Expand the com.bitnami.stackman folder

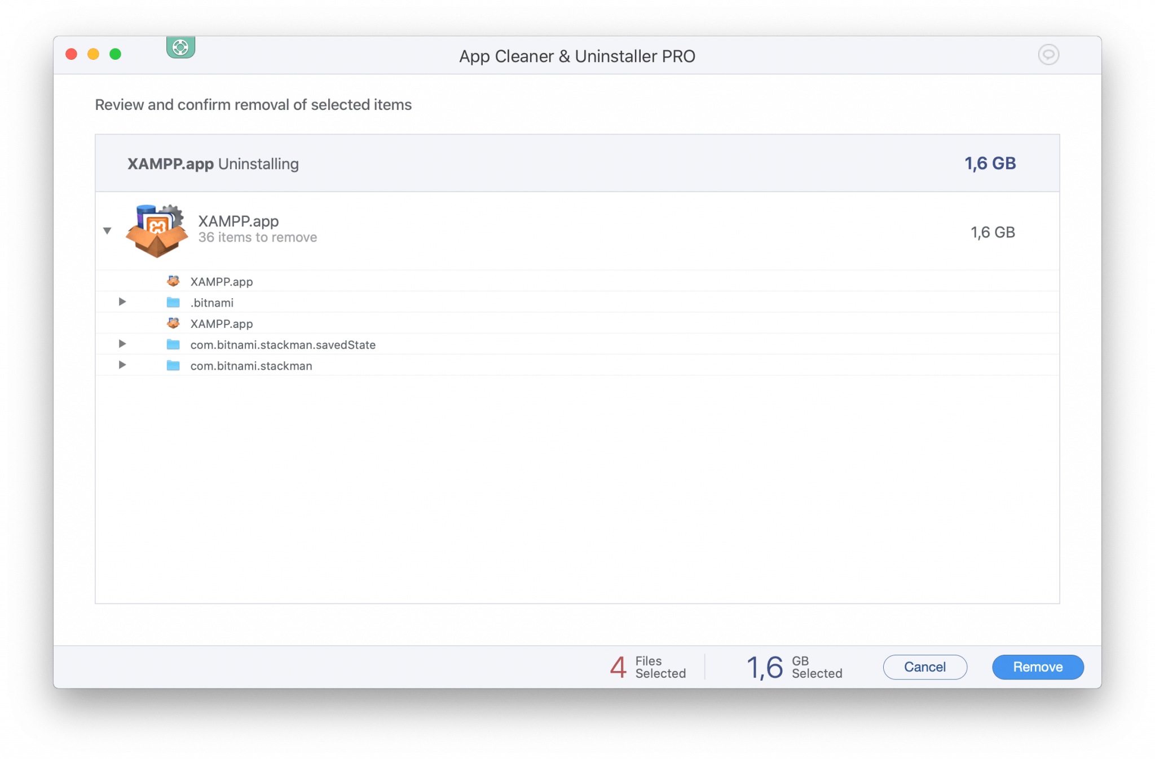point(122,365)
